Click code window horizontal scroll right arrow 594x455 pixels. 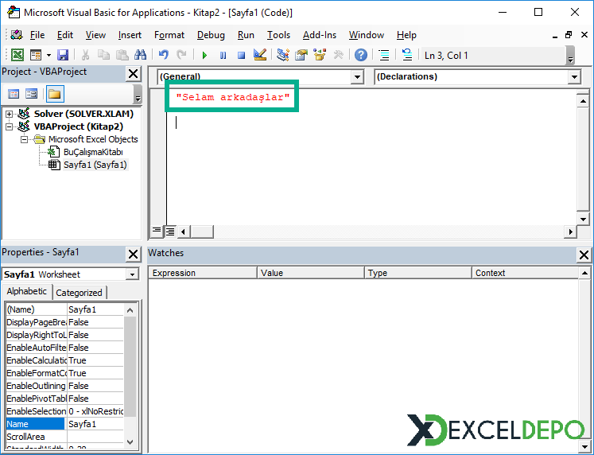[570, 231]
